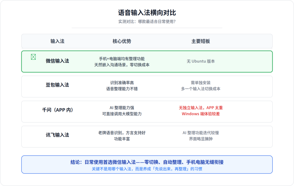Screen dimensions: 294x186
Task: Click the line 关键不是用哪个输入法
Action: point(147,169)
